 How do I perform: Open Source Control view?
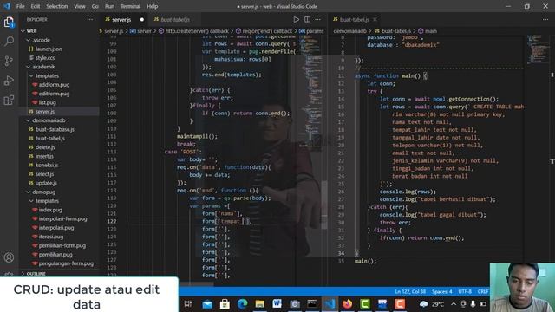point(9,61)
